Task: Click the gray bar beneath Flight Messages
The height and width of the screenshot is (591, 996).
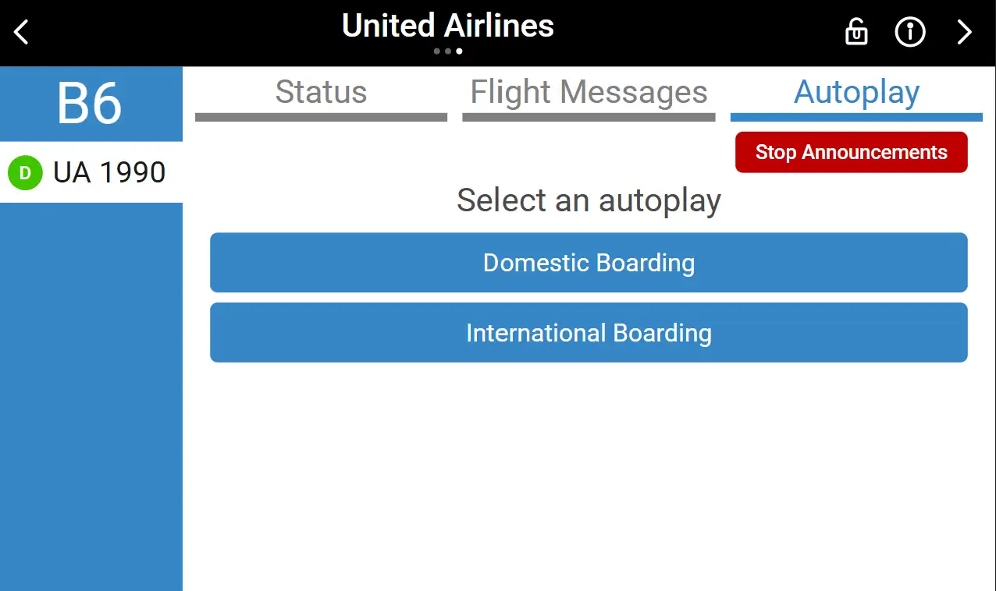Action: tap(589, 118)
